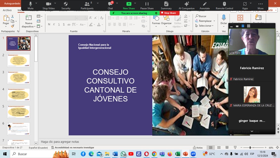Select slide 3 thumbnail in slide panel
The image size is (280, 158).
click(18, 77)
